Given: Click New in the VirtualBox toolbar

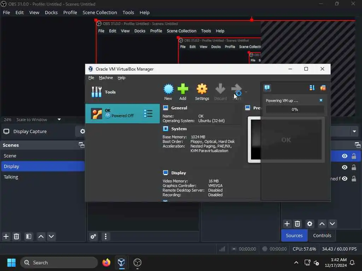Looking at the screenshot, I should [168, 92].
